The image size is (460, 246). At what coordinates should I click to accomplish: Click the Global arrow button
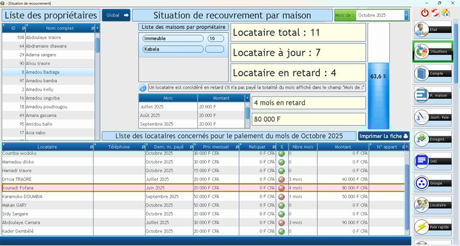pyautogui.click(x=116, y=15)
